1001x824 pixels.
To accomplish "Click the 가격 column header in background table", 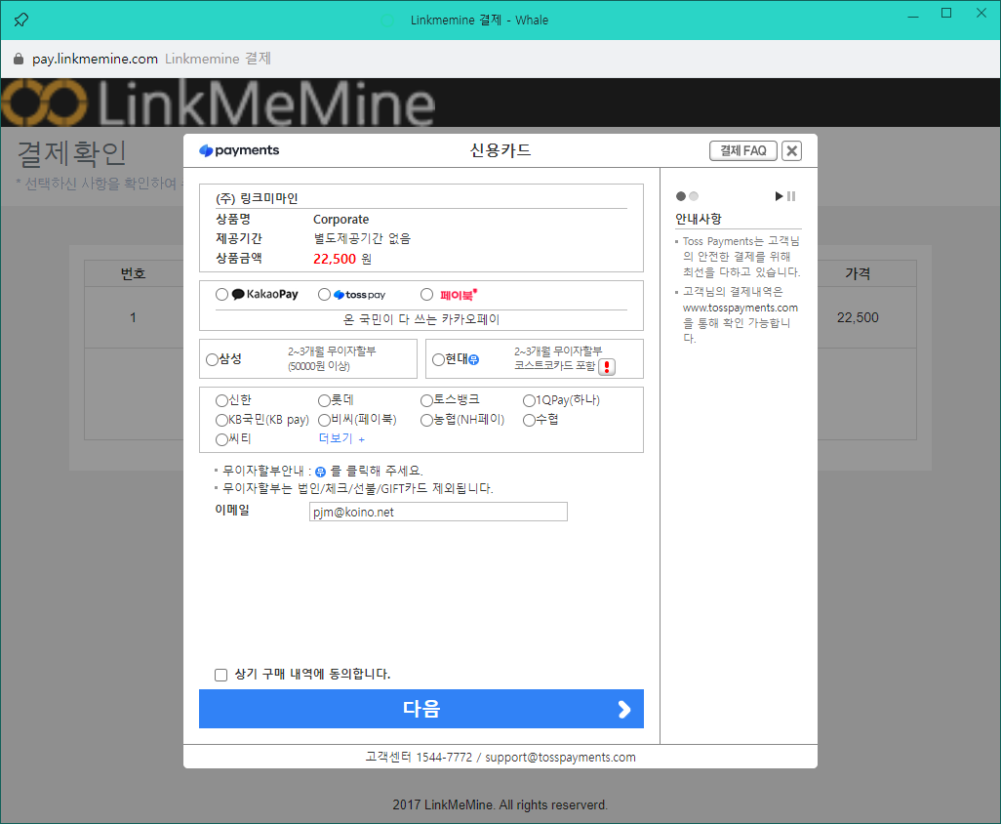I will (858, 273).
